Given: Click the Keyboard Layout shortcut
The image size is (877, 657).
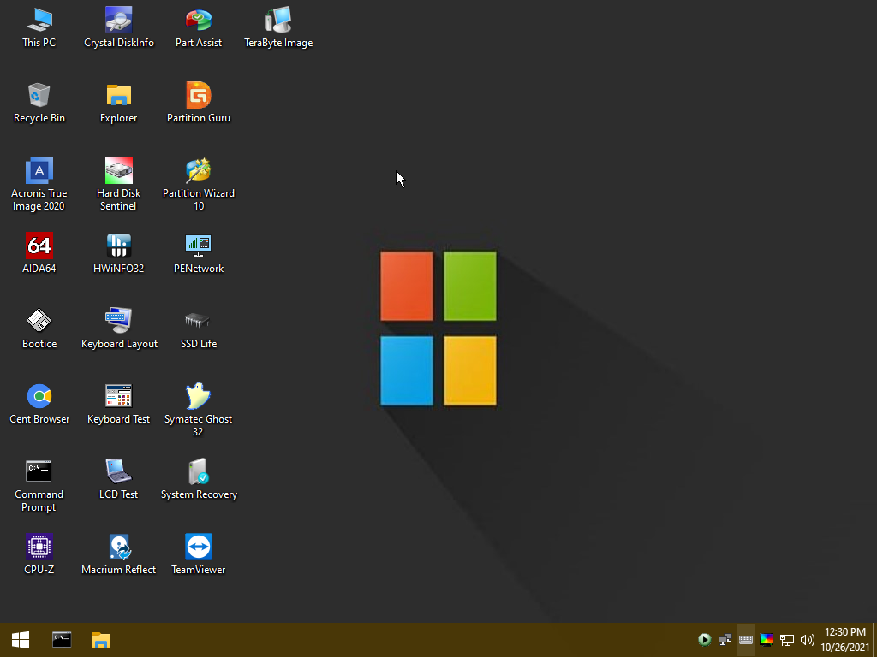Looking at the screenshot, I should (118, 328).
